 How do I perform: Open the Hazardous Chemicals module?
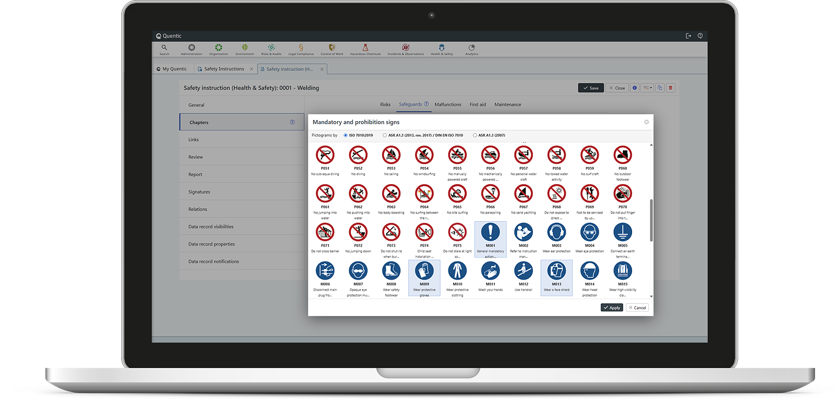[x=365, y=49]
